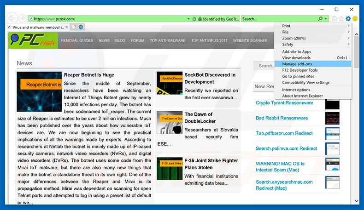The height and width of the screenshot is (210, 364).
Task: Open F-35 Joint Strike Fighter Plans Stolen article
Action: click(211, 164)
